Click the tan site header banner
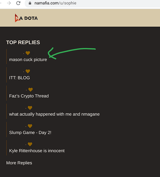This screenshot has width=160, height=177. (x=80, y=18)
